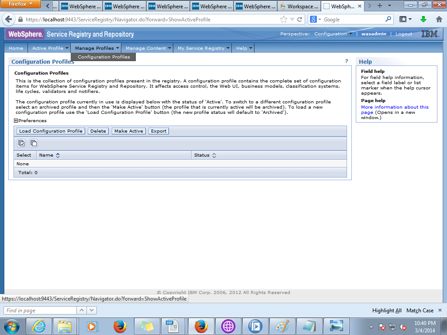Bookmark page with the star icon
This screenshot has width=447, height=335.
point(284,19)
